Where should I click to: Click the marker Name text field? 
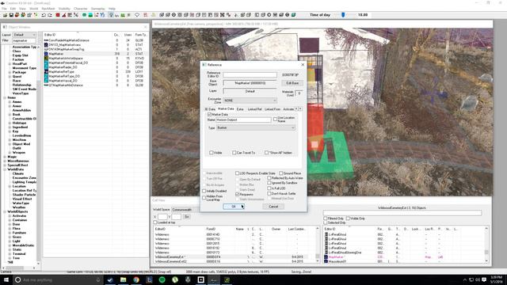pos(243,120)
